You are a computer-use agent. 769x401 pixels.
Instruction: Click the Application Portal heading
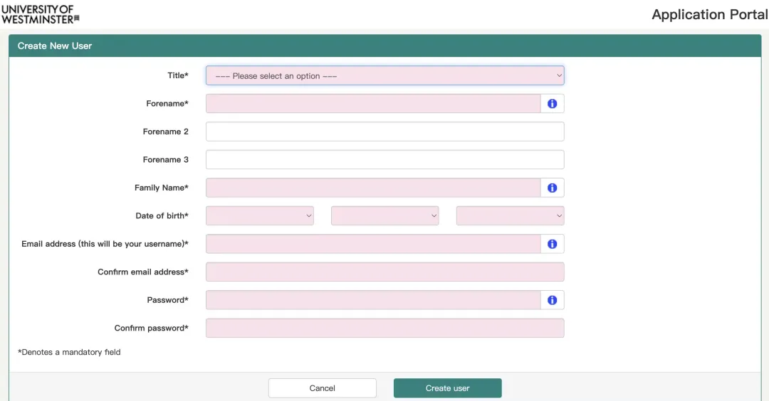click(x=709, y=15)
